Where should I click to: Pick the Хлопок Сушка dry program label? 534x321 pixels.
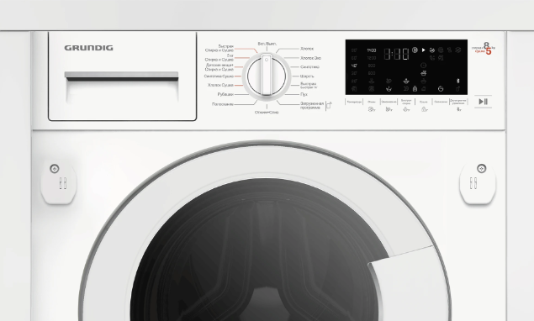(220, 85)
